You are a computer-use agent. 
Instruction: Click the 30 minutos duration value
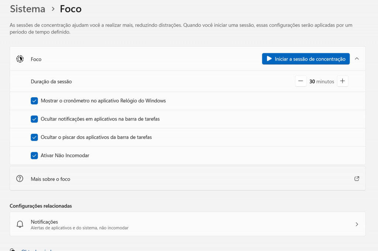click(321, 81)
